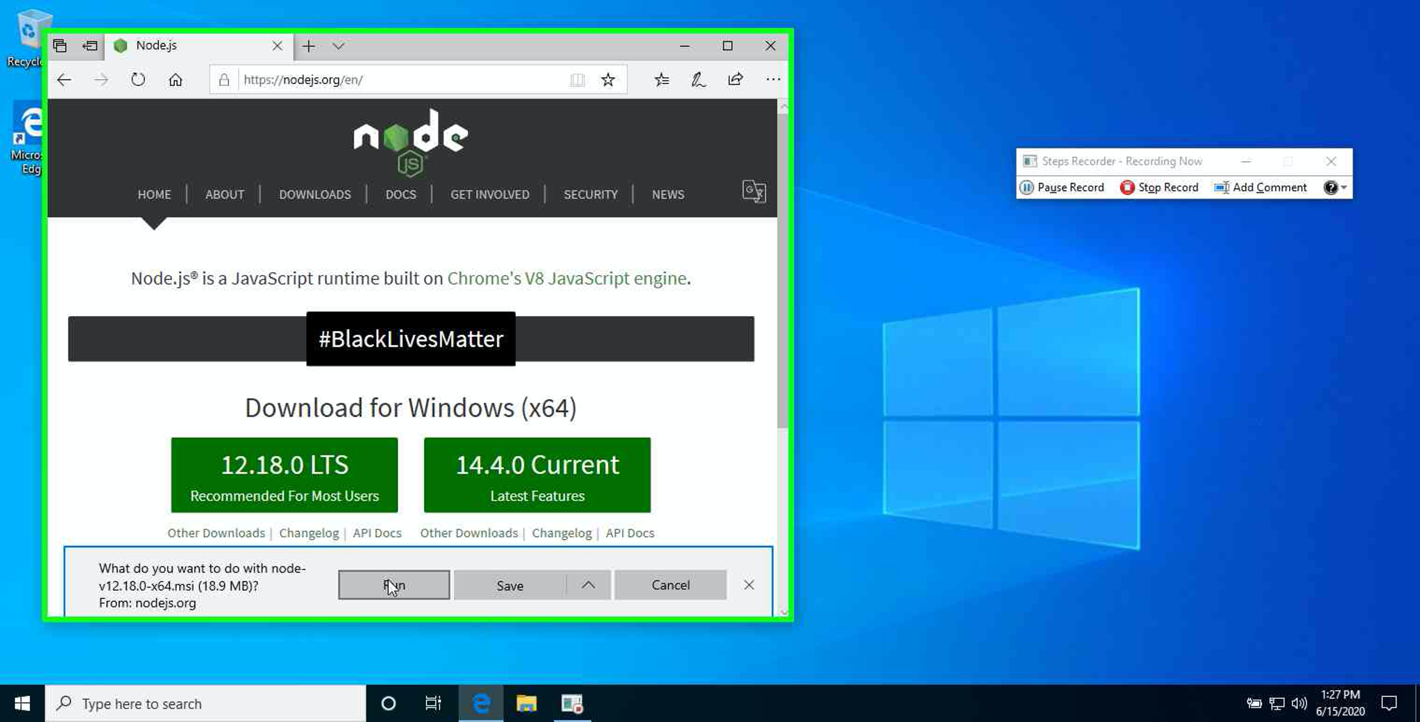Follow Chrome's V8 JavaScript engine link
Image resolution: width=1420 pixels, height=722 pixels.
pyautogui.click(x=567, y=278)
